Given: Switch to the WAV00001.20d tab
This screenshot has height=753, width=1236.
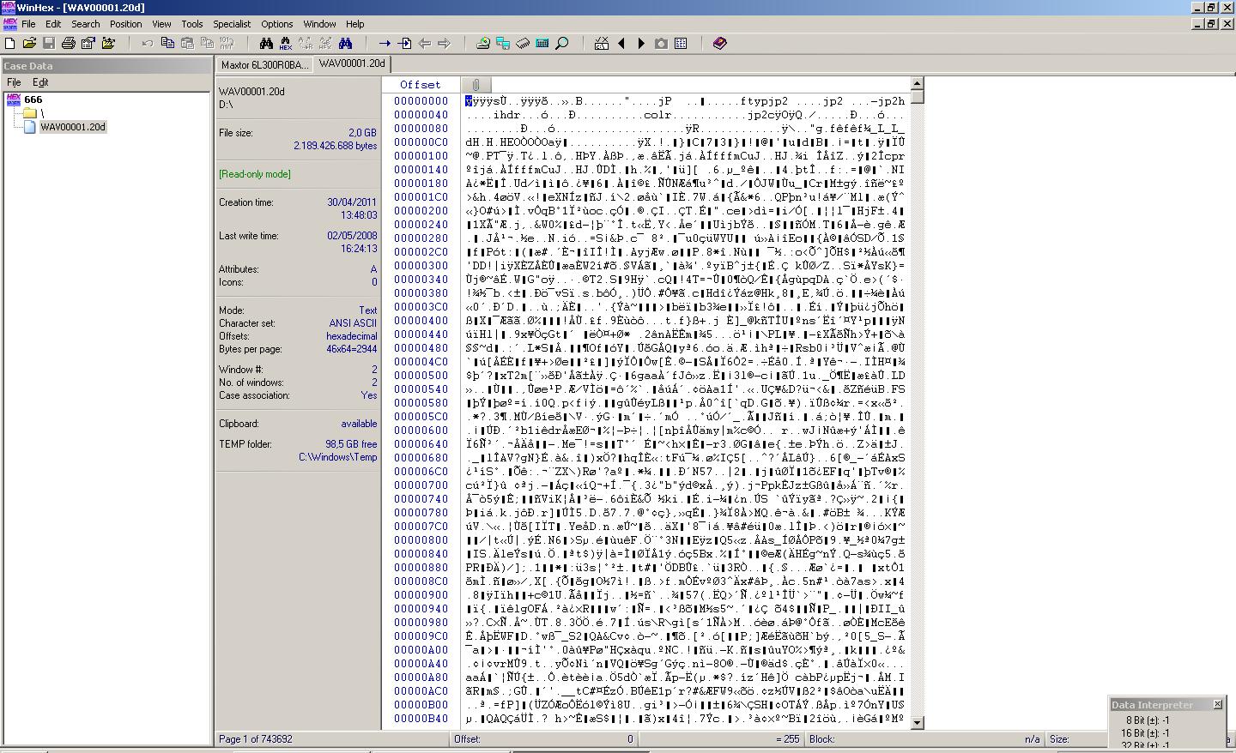Looking at the screenshot, I should click(x=352, y=63).
